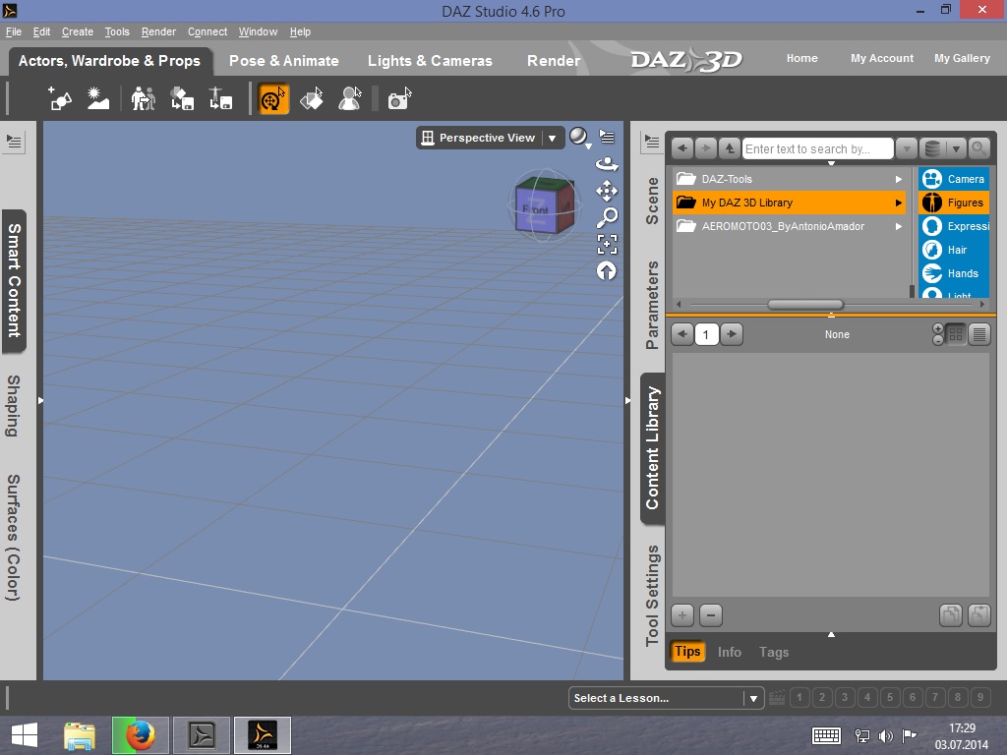Click the content search text field

(x=817, y=148)
